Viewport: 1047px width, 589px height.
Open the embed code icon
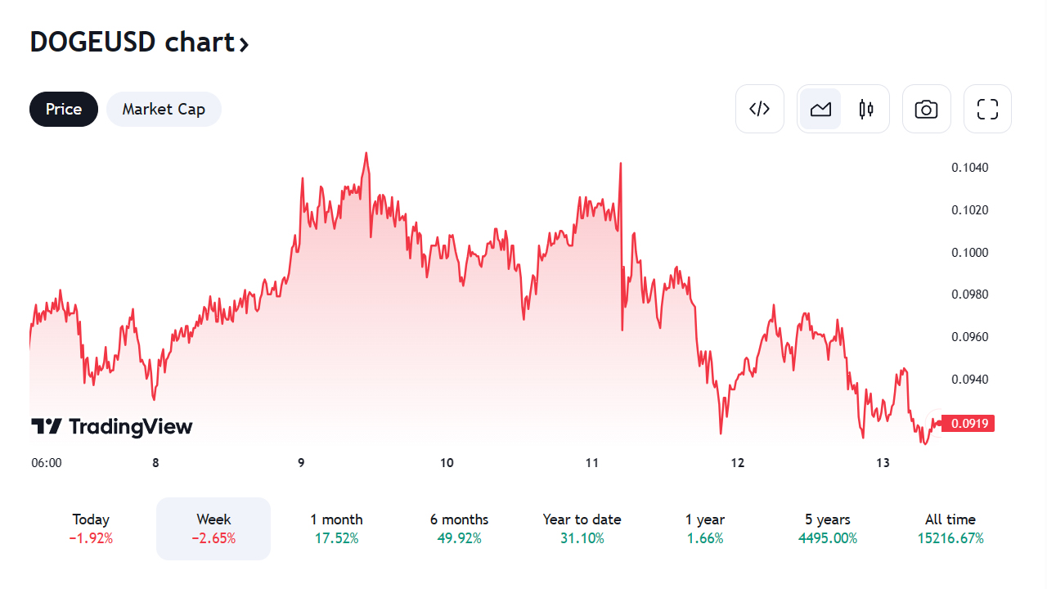pyautogui.click(x=760, y=109)
